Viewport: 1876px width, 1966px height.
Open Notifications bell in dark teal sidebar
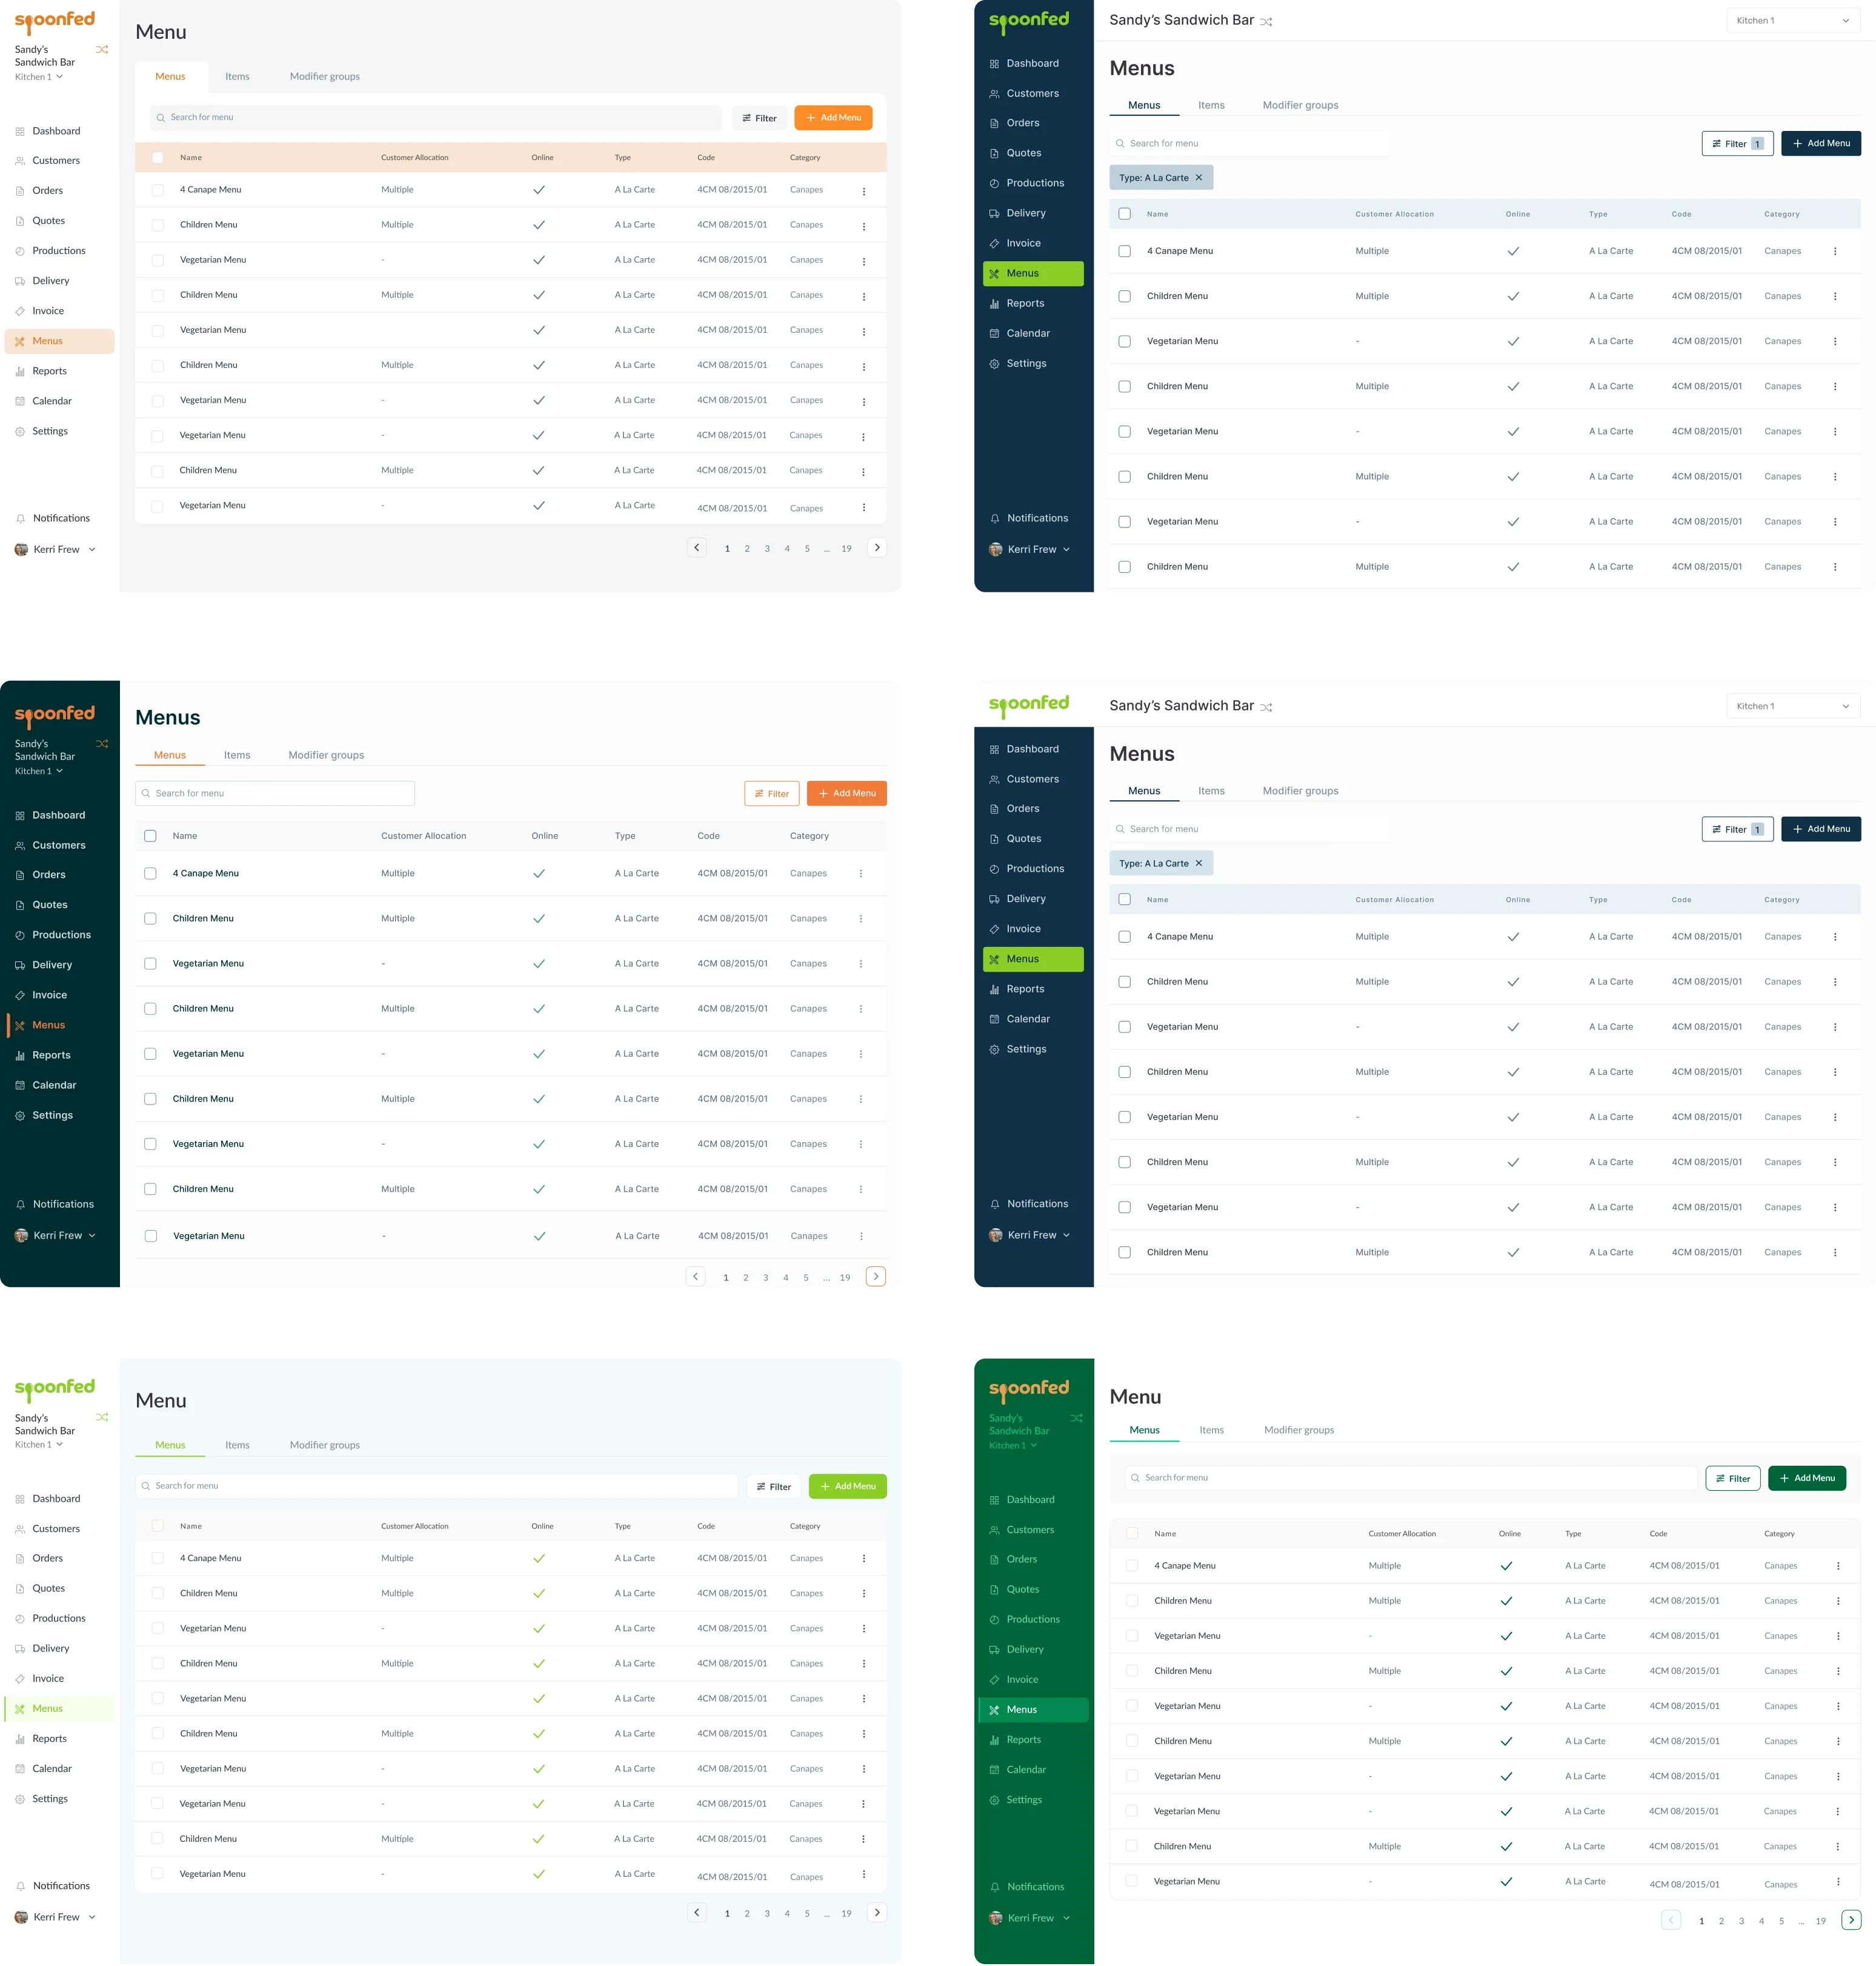[20, 1205]
